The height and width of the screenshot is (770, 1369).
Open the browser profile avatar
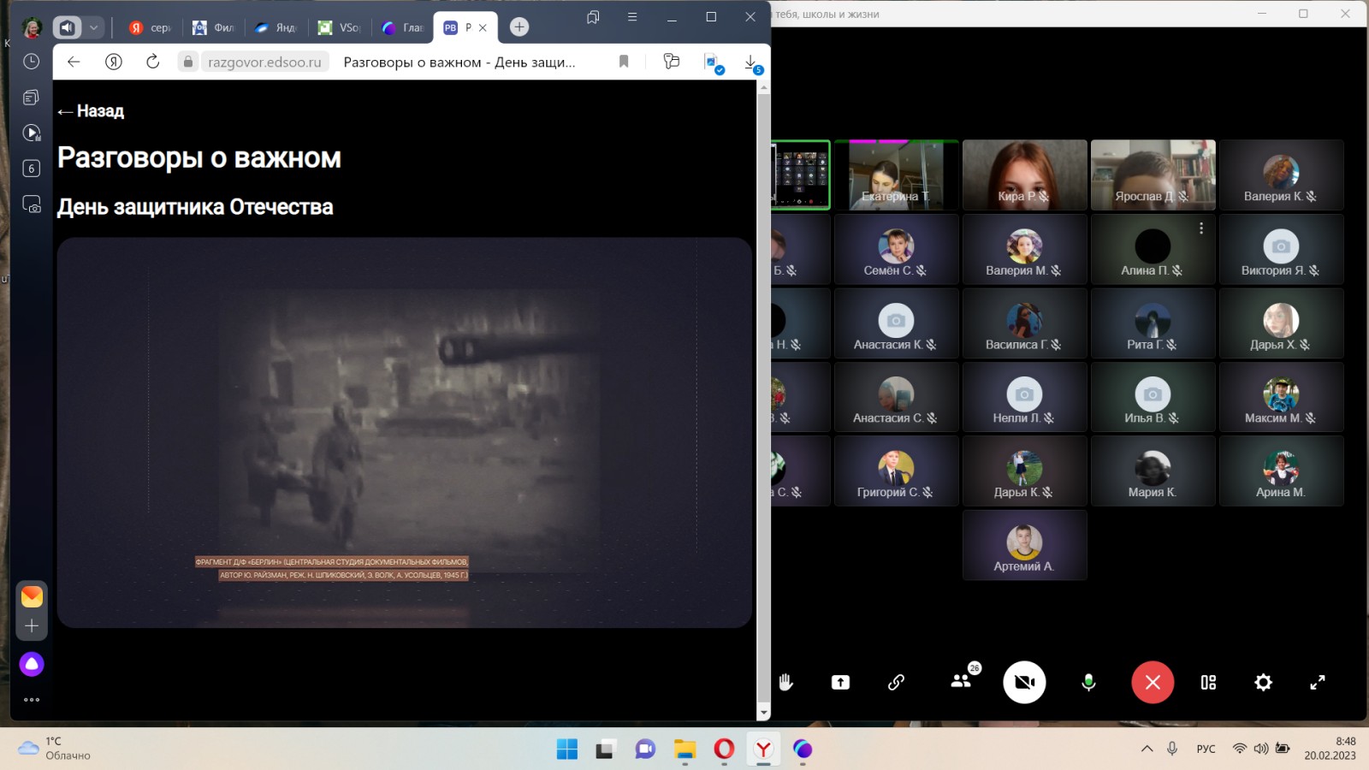[x=32, y=27]
